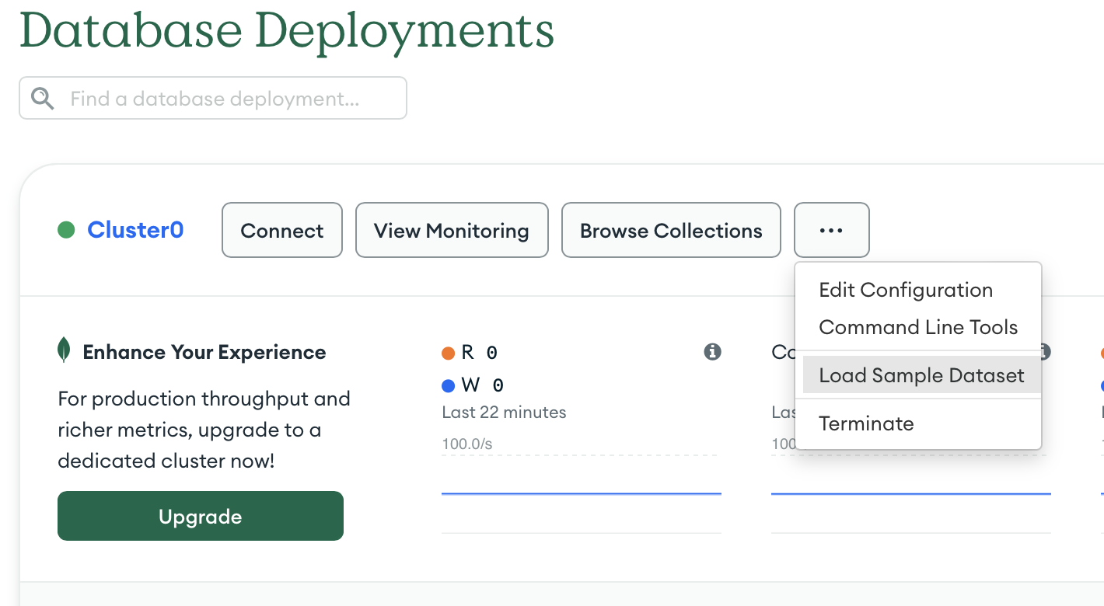Viewport: 1104px width, 606px height.
Task: Click the magnifier icon in the search bar
Action: tap(42, 98)
